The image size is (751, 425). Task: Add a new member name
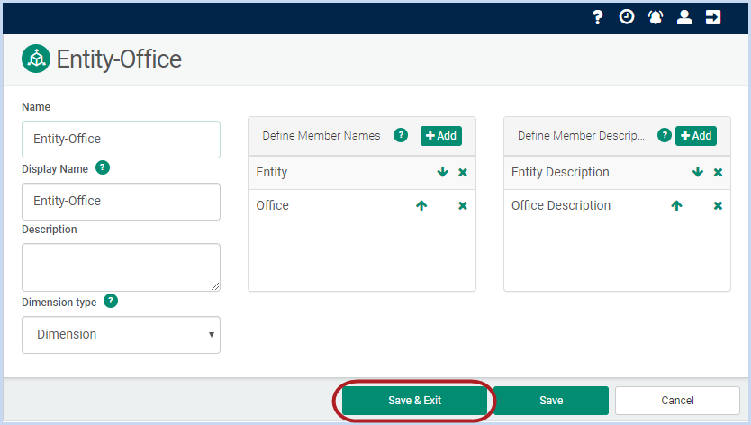pos(441,136)
